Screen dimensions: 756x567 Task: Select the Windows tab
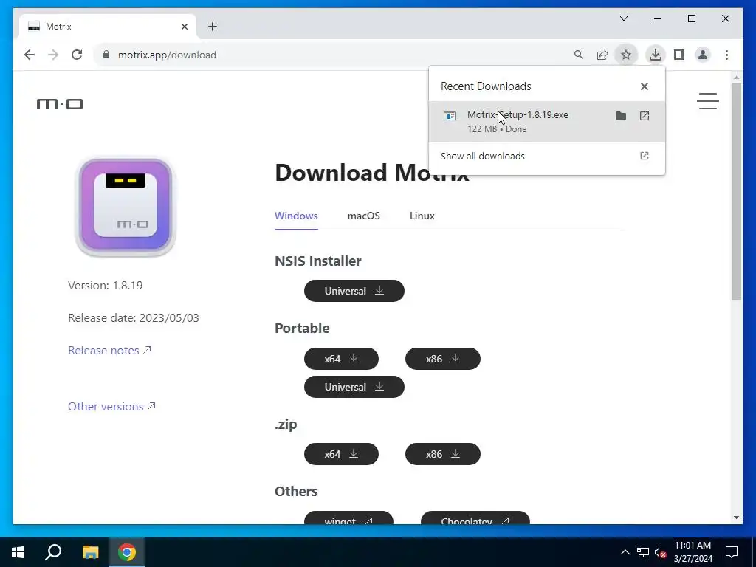pos(296,216)
